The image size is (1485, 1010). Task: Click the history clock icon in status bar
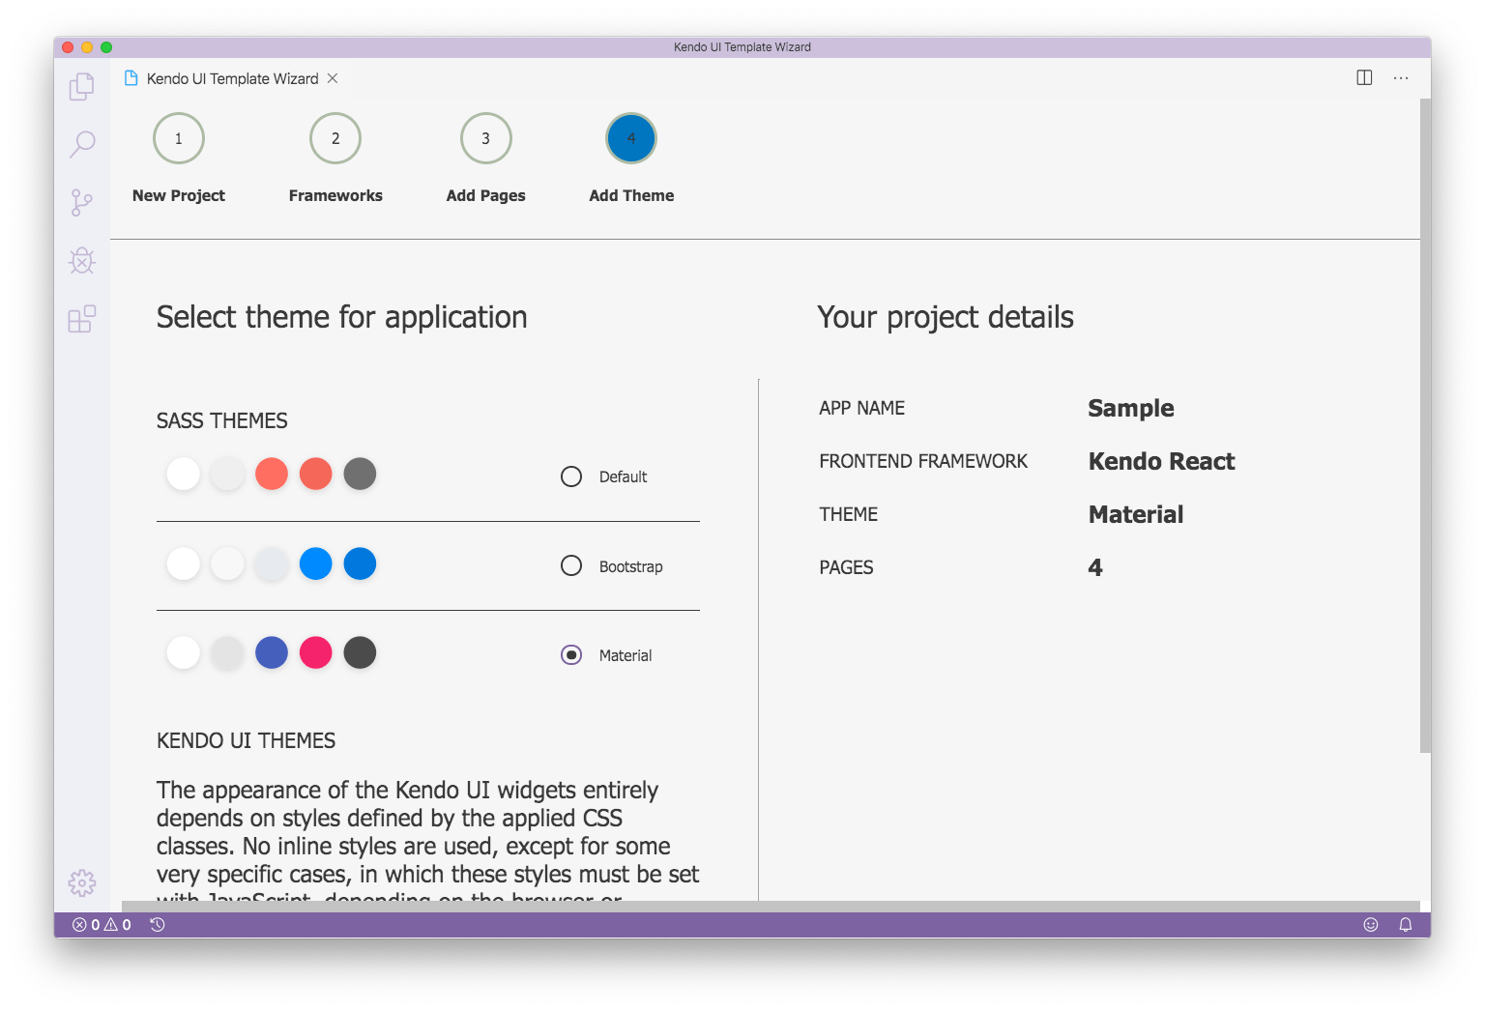point(158,925)
